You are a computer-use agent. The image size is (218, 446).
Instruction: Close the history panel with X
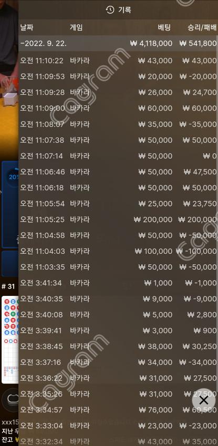(203, 401)
